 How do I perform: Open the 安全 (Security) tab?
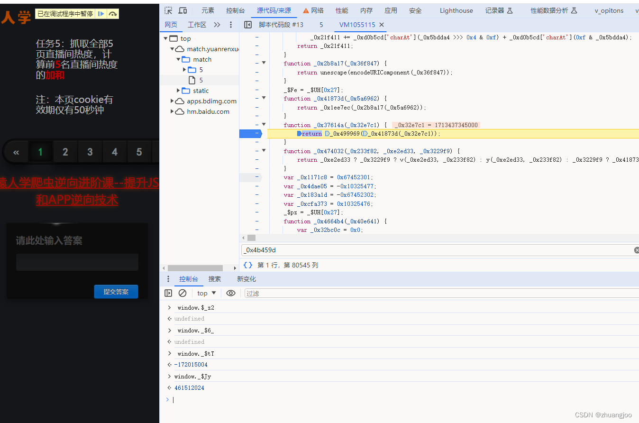pyautogui.click(x=415, y=10)
